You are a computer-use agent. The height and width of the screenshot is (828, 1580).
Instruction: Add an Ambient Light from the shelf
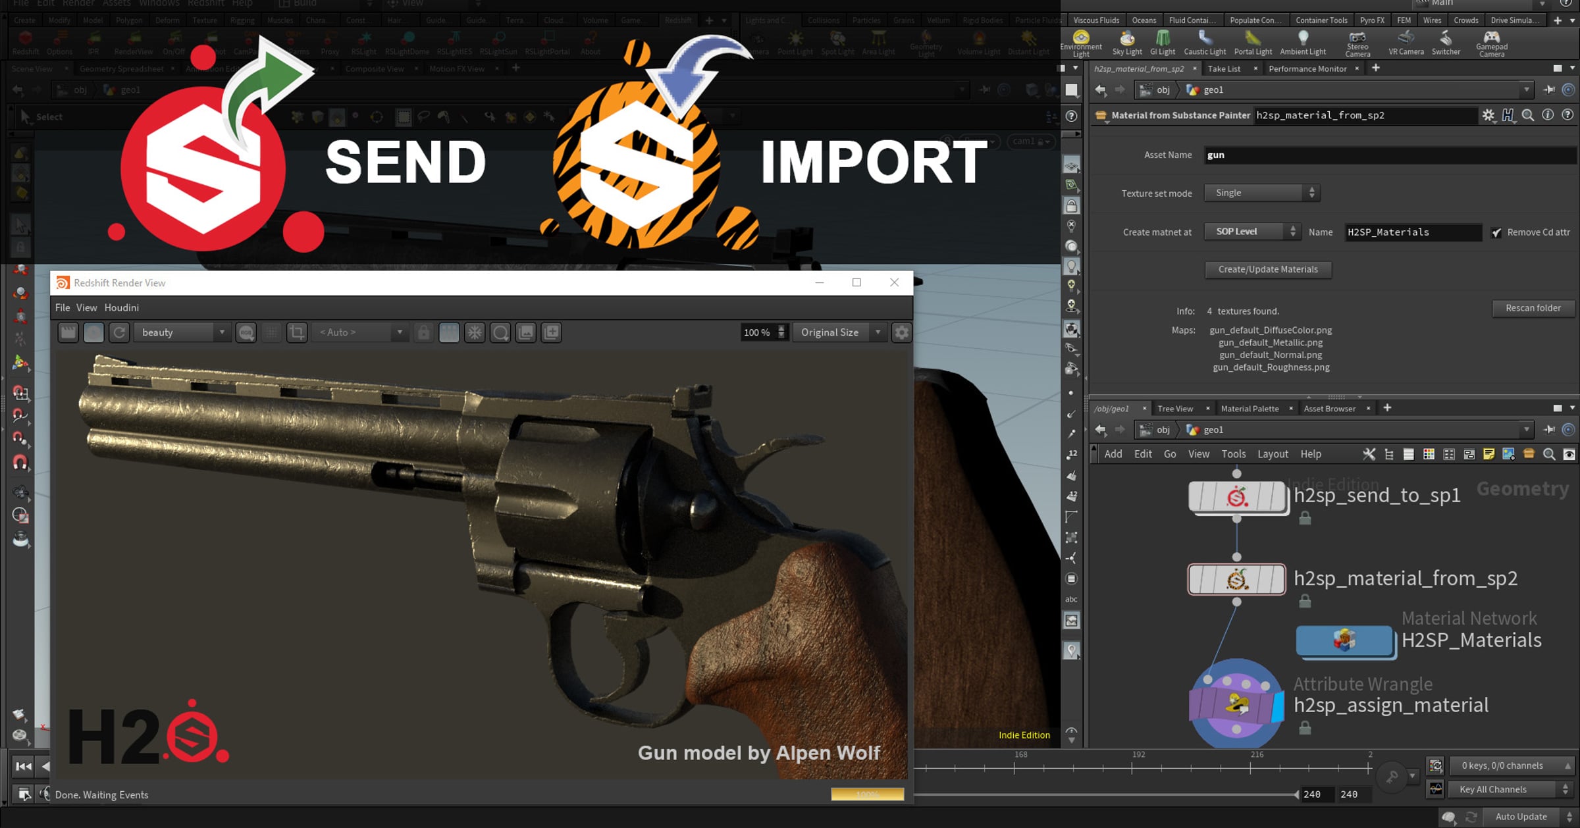[1303, 43]
